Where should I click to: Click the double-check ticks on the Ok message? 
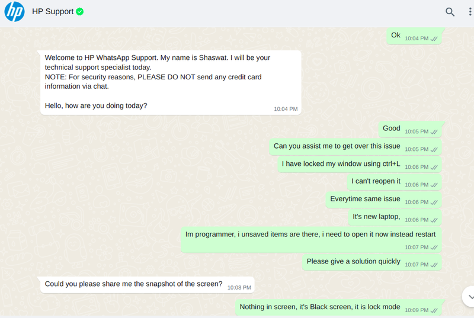(x=434, y=38)
